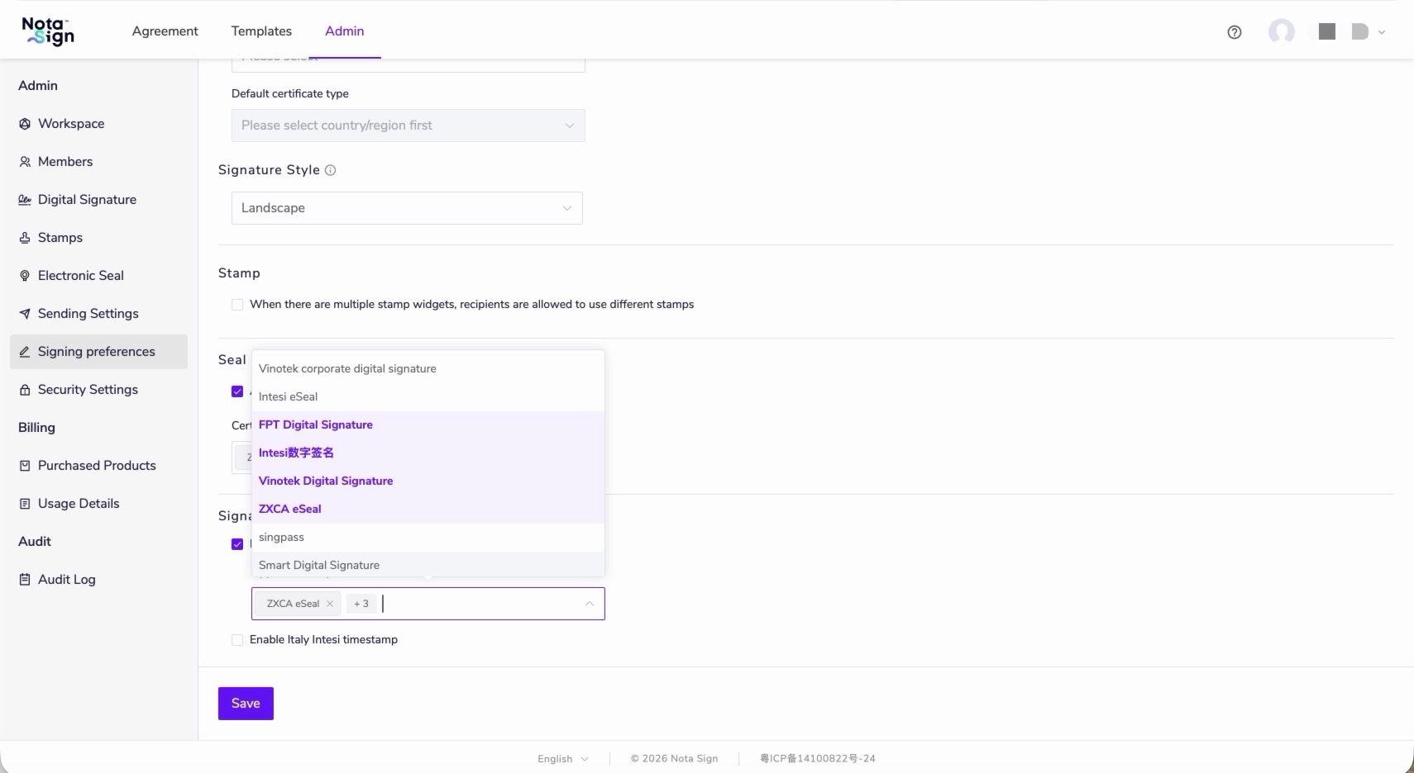Click the Sending Settings paper-plane icon
Screen dimensions: 1414x773
click(x=25, y=314)
